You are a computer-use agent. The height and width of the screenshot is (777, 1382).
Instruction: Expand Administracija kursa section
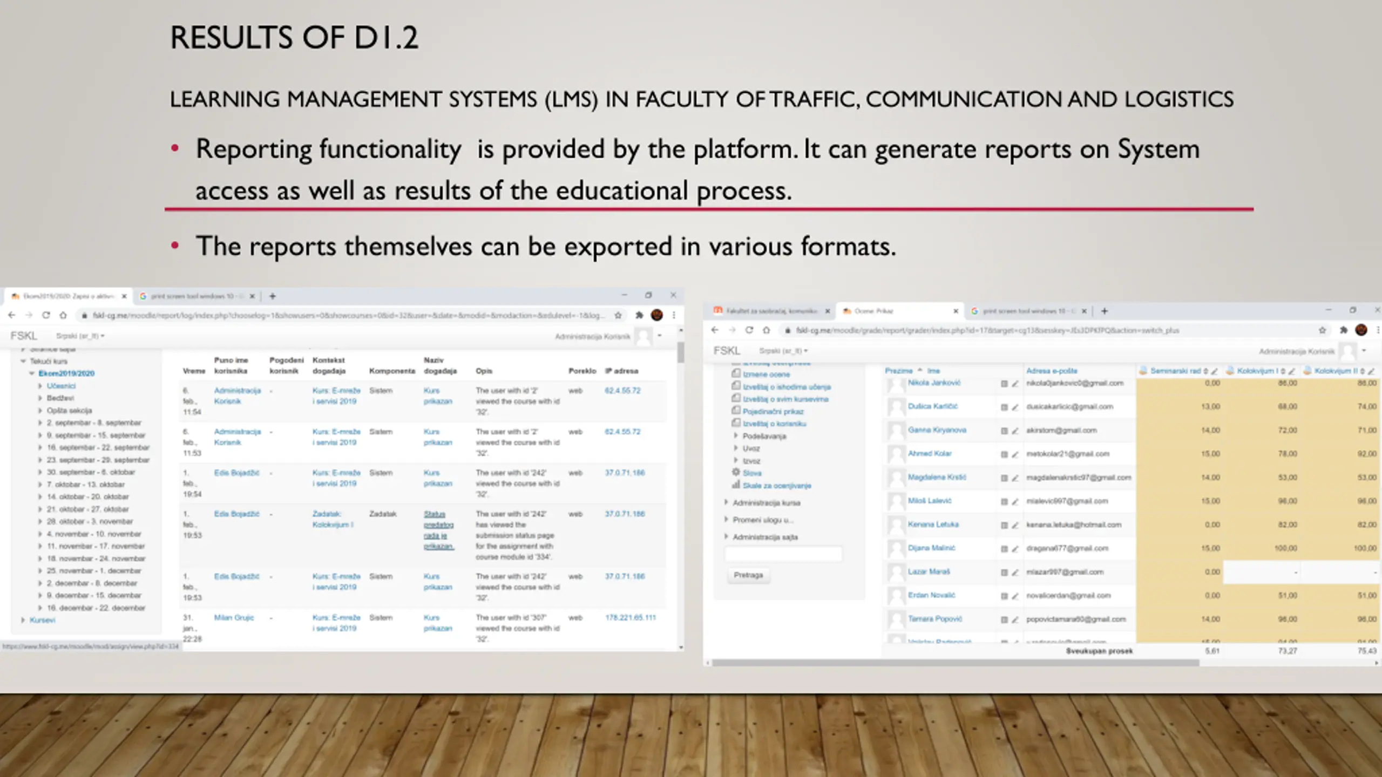point(727,502)
